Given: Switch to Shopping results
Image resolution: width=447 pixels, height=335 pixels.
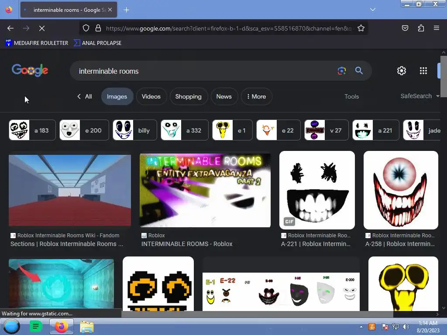Looking at the screenshot, I should coord(189,96).
